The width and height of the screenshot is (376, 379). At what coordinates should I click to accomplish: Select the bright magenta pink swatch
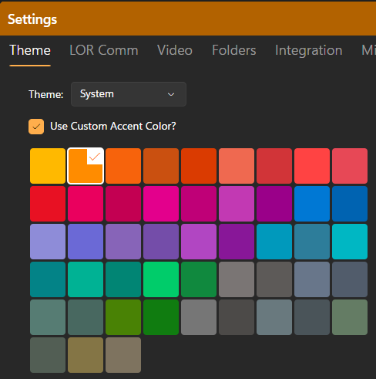point(161,204)
